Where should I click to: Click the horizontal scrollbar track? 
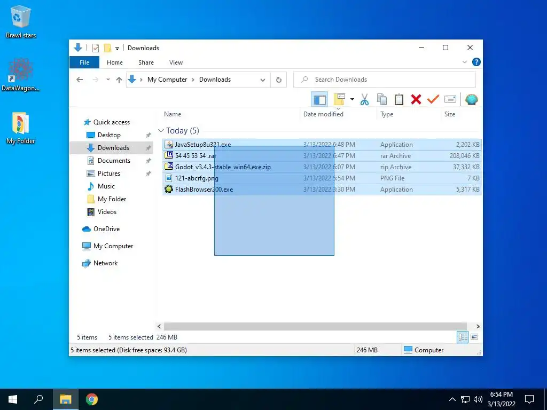(x=315, y=326)
